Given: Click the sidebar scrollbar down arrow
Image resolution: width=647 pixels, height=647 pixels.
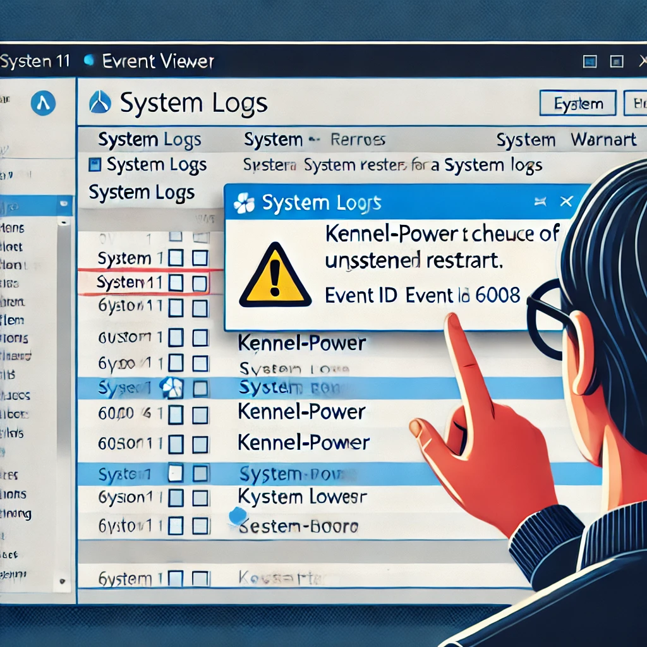Looking at the screenshot, I should pyautogui.click(x=63, y=581).
